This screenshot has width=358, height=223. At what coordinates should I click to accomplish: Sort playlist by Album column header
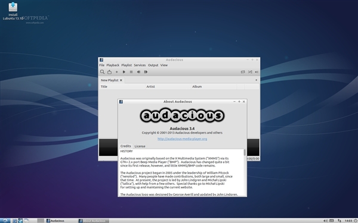[214, 86]
